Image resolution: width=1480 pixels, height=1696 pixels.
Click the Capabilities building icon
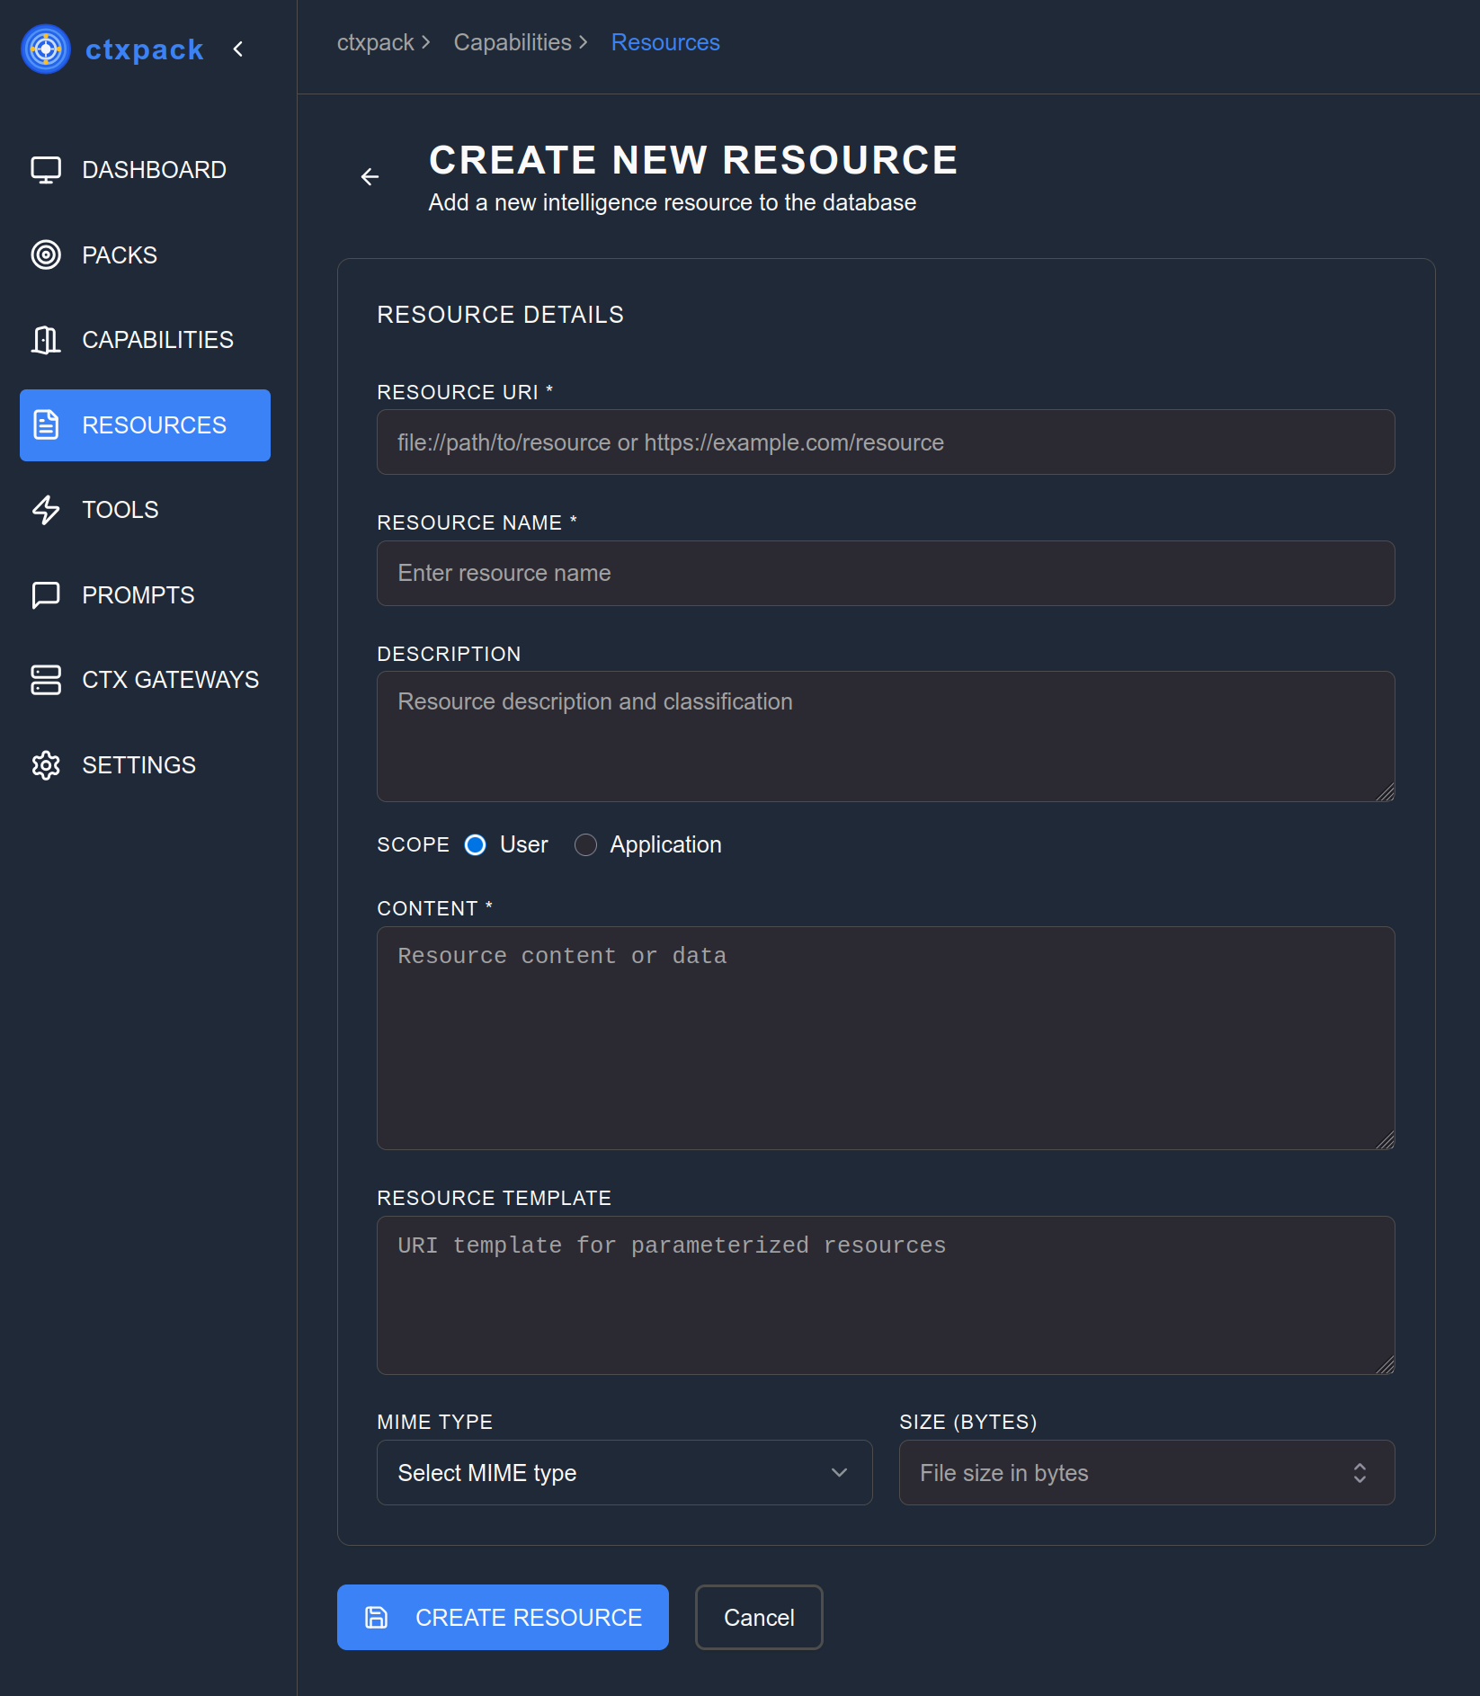coord(46,340)
